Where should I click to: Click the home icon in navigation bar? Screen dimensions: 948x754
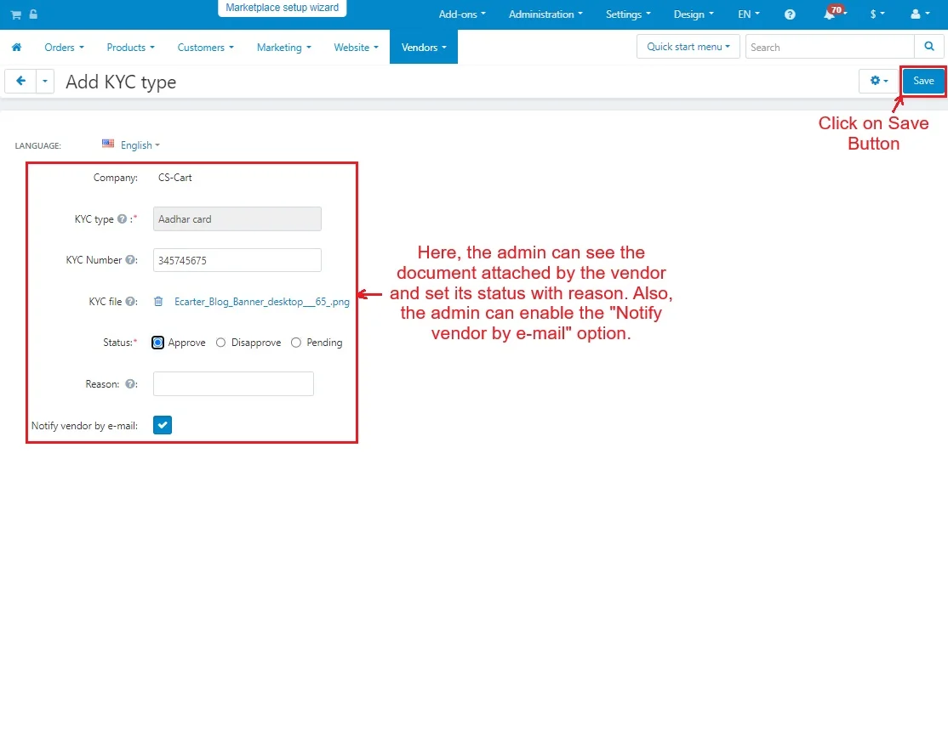(16, 48)
